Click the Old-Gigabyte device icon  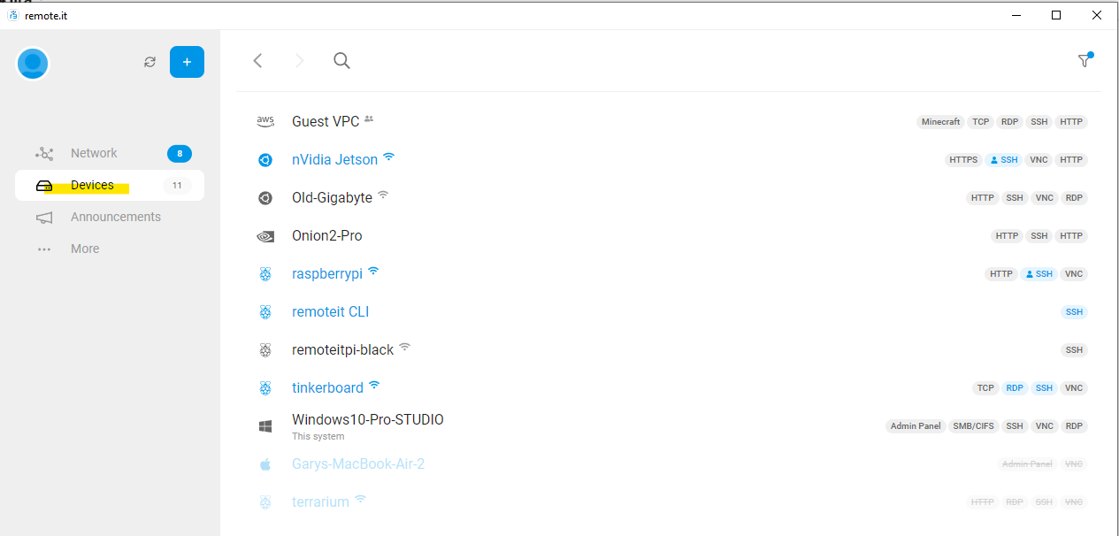pos(264,198)
